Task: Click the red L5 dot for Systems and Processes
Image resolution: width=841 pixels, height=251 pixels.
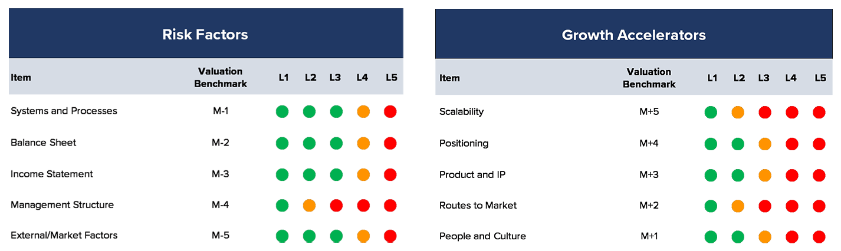Action: tap(390, 111)
